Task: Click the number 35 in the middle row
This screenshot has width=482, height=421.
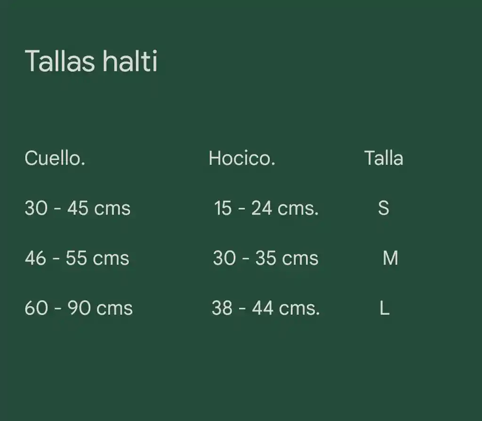Action: [x=265, y=258]
